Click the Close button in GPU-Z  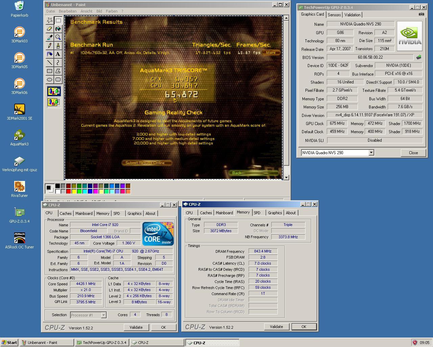413,153
